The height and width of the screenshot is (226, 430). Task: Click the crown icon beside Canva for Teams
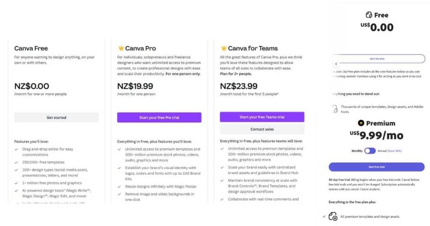[x=224, y=48]
